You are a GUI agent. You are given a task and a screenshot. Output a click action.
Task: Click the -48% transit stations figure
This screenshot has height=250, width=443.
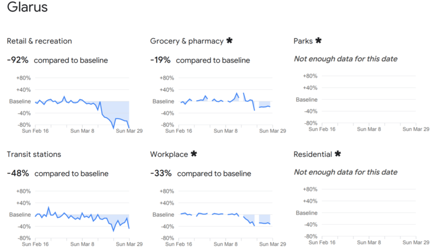point(18,173)
